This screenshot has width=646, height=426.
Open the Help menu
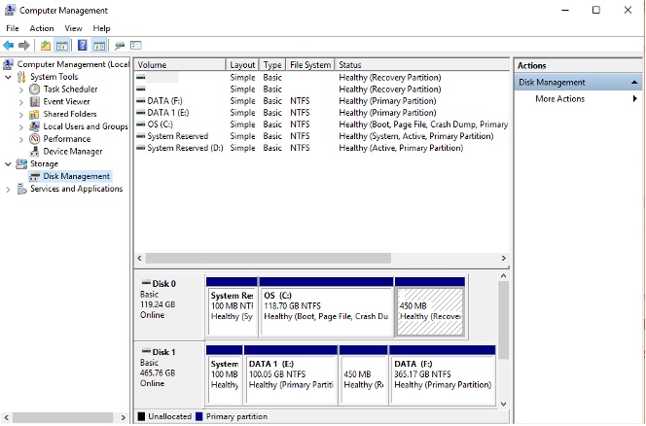pos(101,28)
